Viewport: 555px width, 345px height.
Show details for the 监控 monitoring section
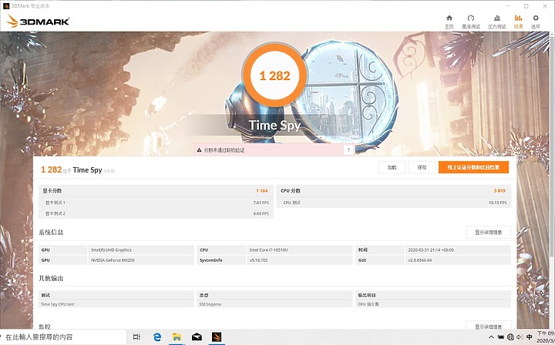pos(489,326)
